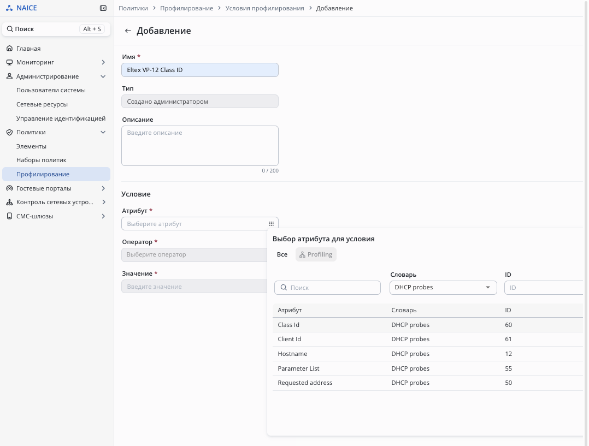Open the Словарь DHCP probes dropdown
This screenshot has width=589, height=446.
[x=443, y=288]
